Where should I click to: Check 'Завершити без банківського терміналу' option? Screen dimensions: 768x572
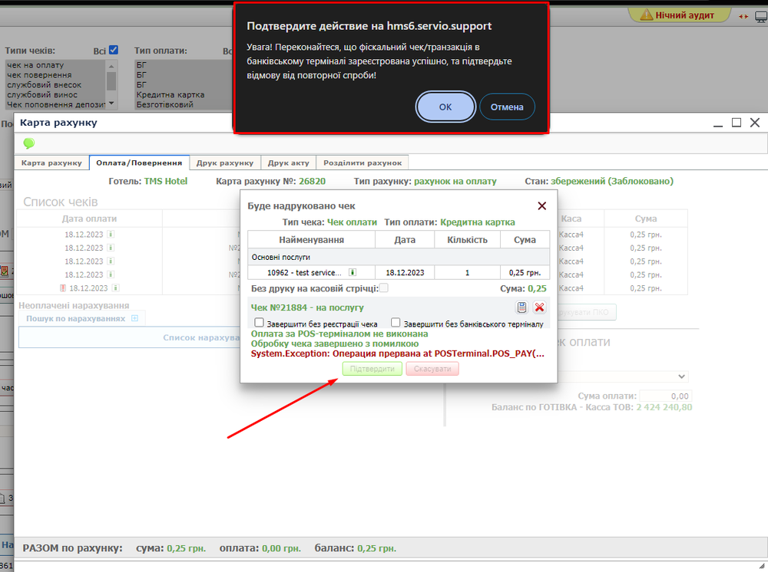(396, 323)
